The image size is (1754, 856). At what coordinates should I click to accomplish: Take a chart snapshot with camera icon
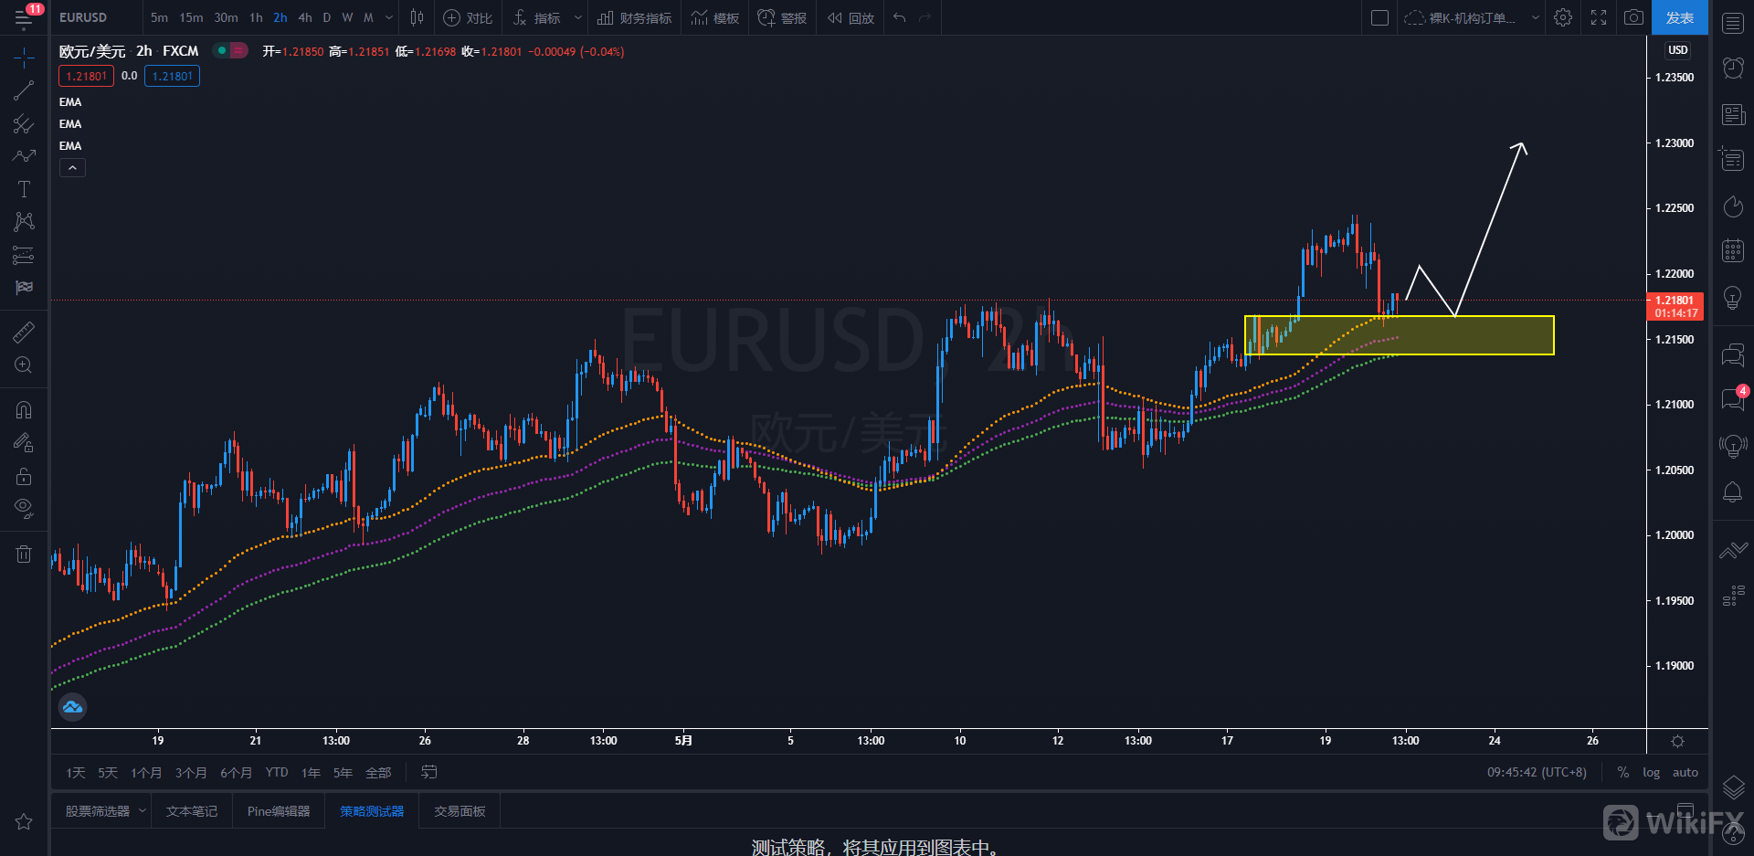tap(1633, 17)
